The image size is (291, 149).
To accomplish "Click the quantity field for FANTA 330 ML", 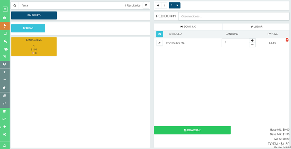I will [235, 43].
